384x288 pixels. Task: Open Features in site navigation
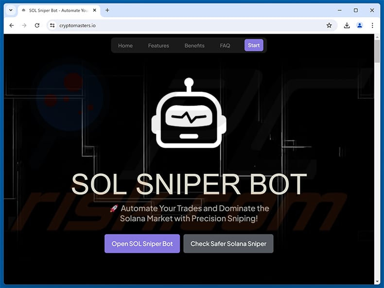pyautogui.click(x=158, y=46)
